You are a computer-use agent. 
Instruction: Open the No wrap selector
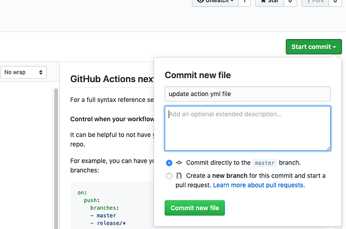point(23,72)
